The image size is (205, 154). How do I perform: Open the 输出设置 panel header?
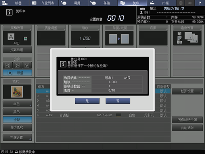click(188, 28)
